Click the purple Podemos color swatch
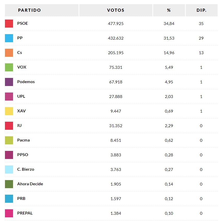This screenshot has width=221, height=221. click(9, 82)
